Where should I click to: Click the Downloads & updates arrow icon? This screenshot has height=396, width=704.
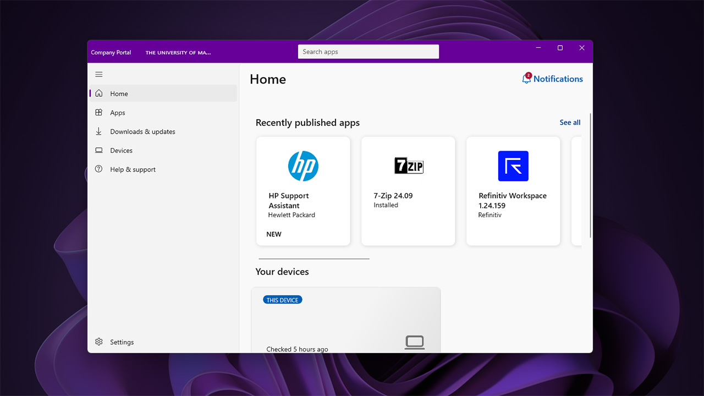coord(99,131)
